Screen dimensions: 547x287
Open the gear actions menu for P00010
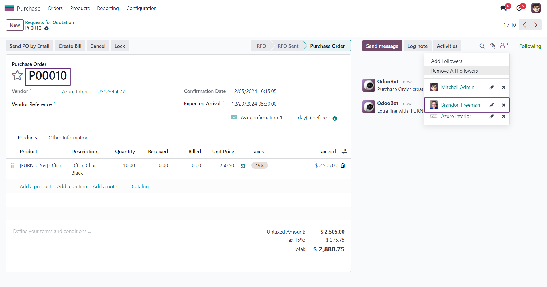[46, 28]
